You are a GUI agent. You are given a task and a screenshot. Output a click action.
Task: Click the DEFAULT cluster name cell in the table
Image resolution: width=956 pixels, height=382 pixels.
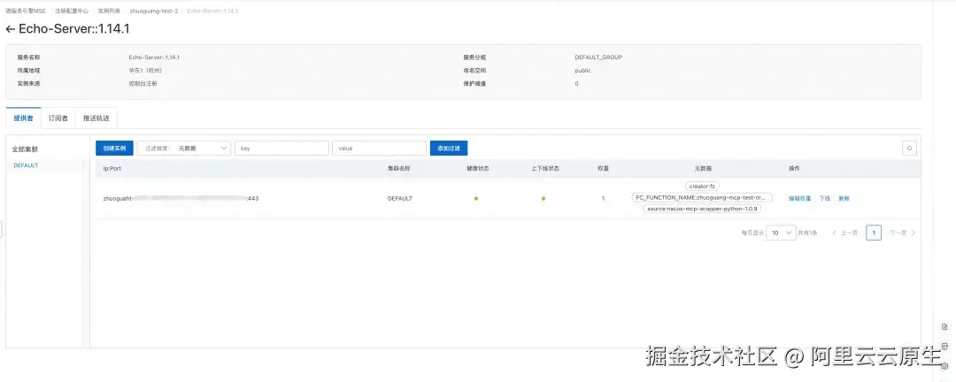[400, 199]
